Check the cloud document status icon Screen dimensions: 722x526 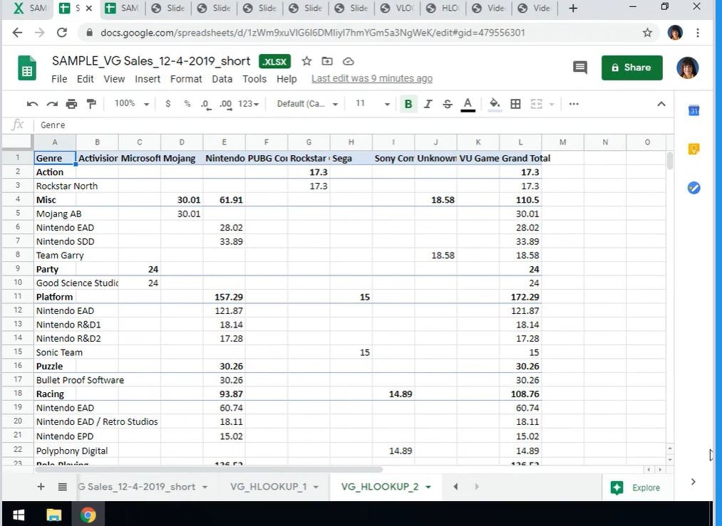pyautogui.click(x=349, y=61)
